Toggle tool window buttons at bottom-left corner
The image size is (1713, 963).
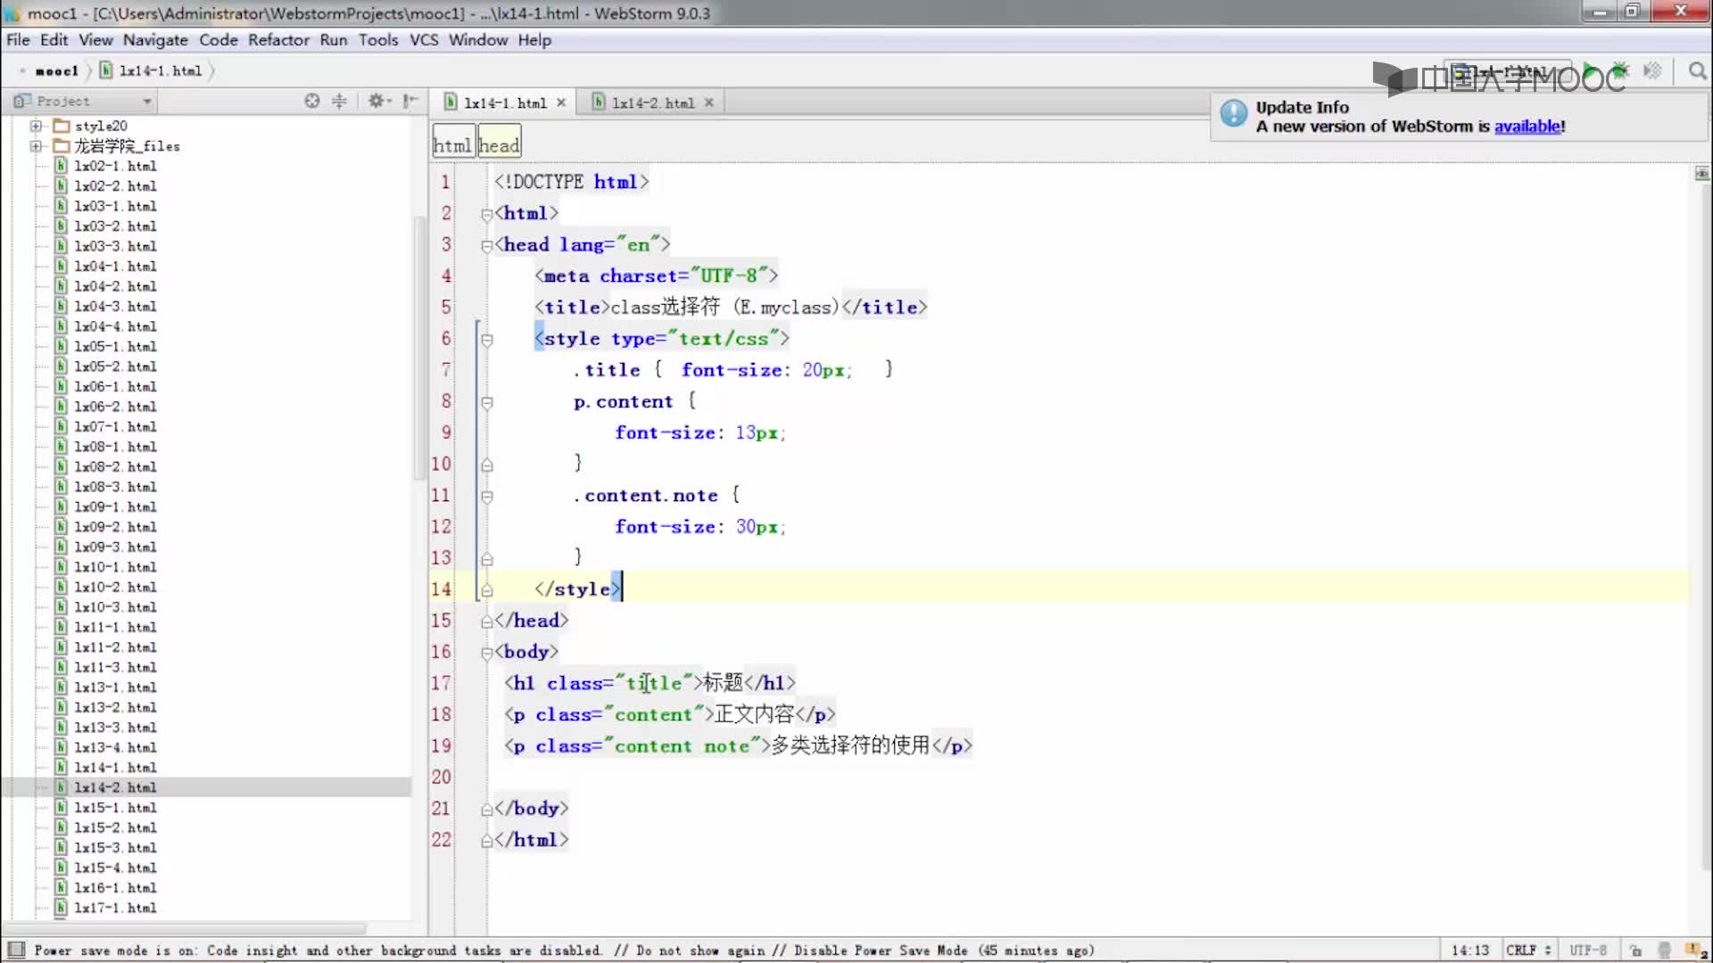(x=16, y=950)
